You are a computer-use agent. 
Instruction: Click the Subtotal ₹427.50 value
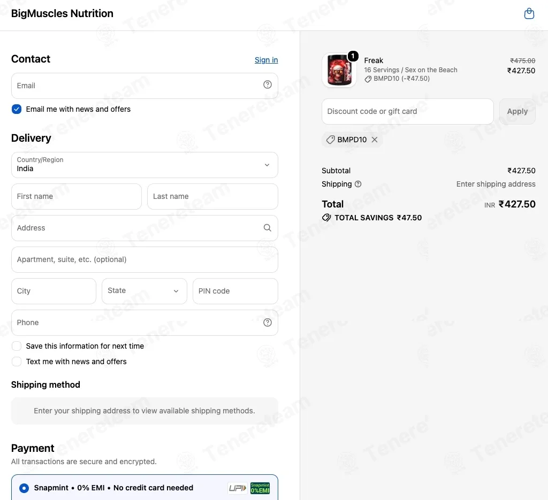[521, 171]
